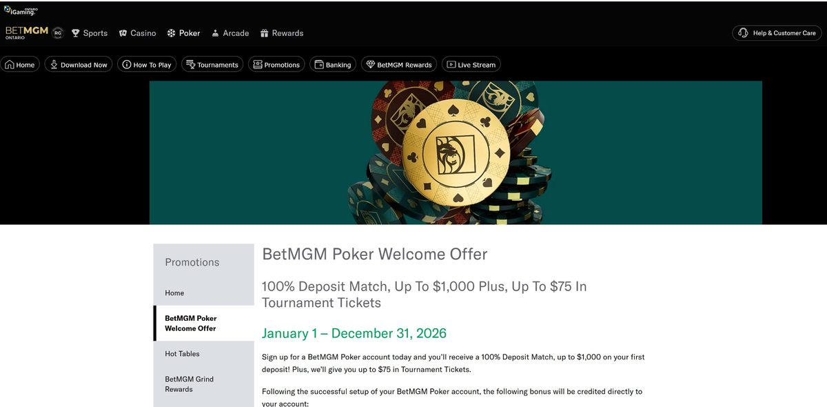Click the Live Stream play icon
Viewport: 827px width, 407px height.
pyautogui.click(x=452, y=64)
